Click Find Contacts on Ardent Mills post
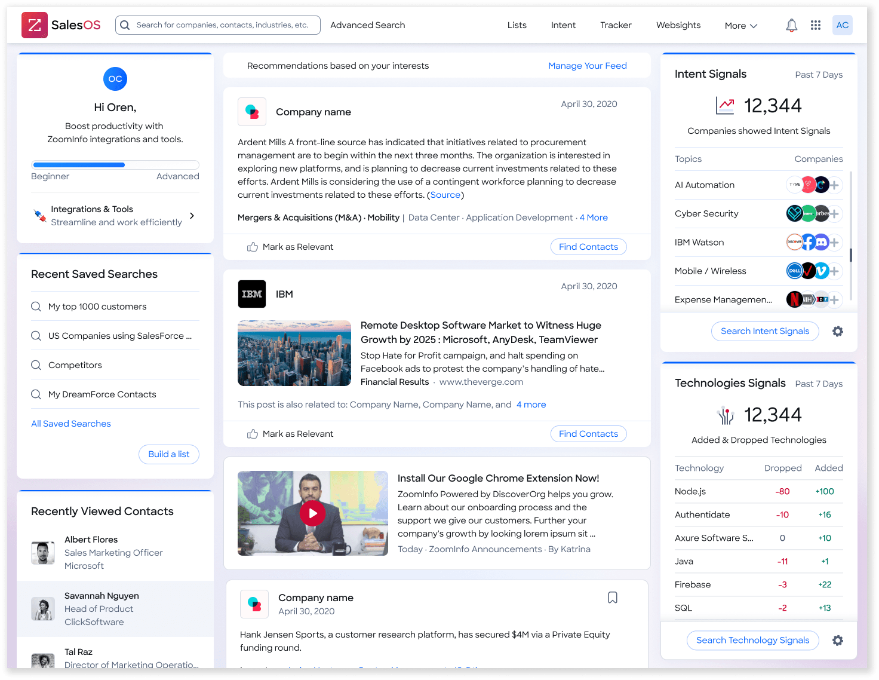The height and width of the screenshot is (680, 879). click(588, 247)
